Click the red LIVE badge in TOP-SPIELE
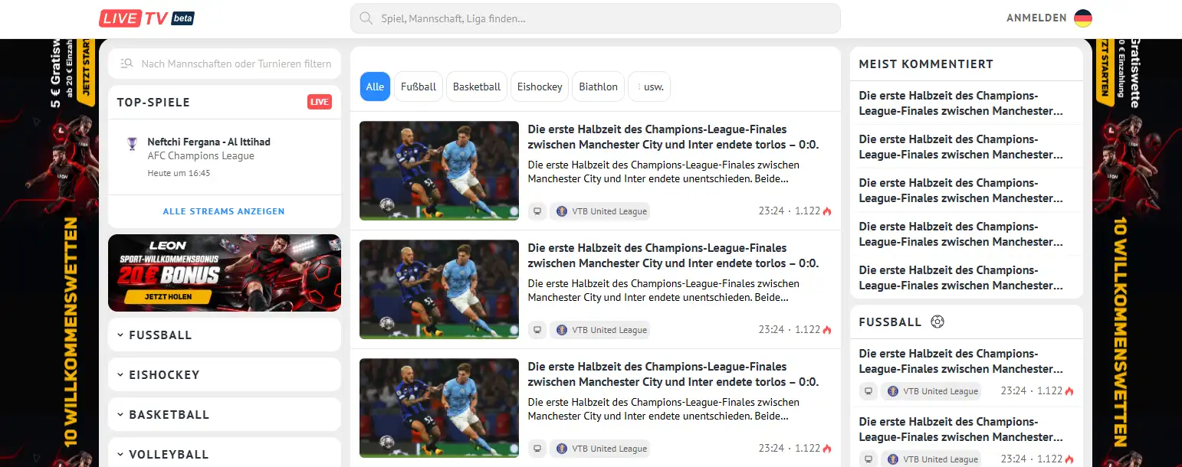1182x467 pixels. click(x=320, y=102)
